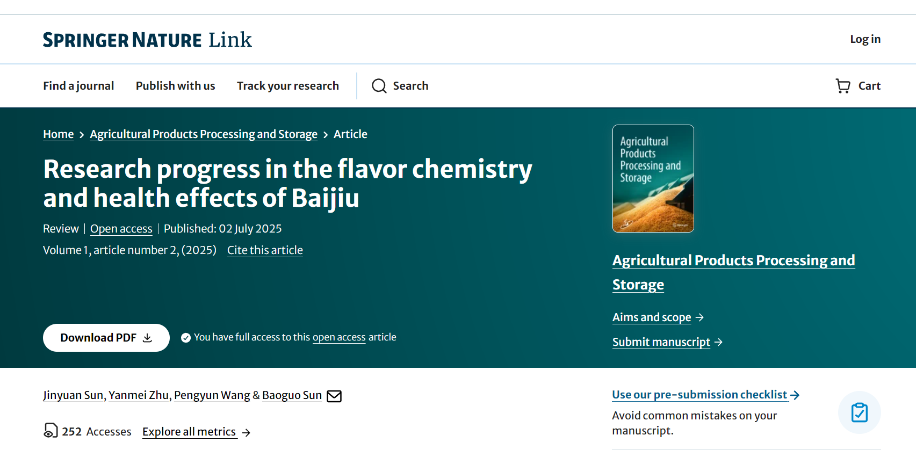Viewport: 916px width, 457px height.
Task: Click the Springer Nature Link logo
Action: [147, 40]
